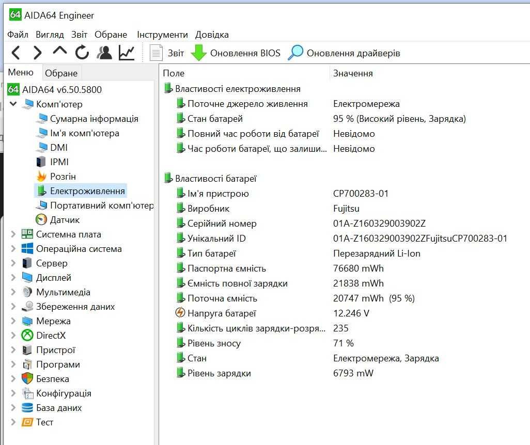Click the magnifier driver update icon
The image size is (530, 445).
(295, 52)
